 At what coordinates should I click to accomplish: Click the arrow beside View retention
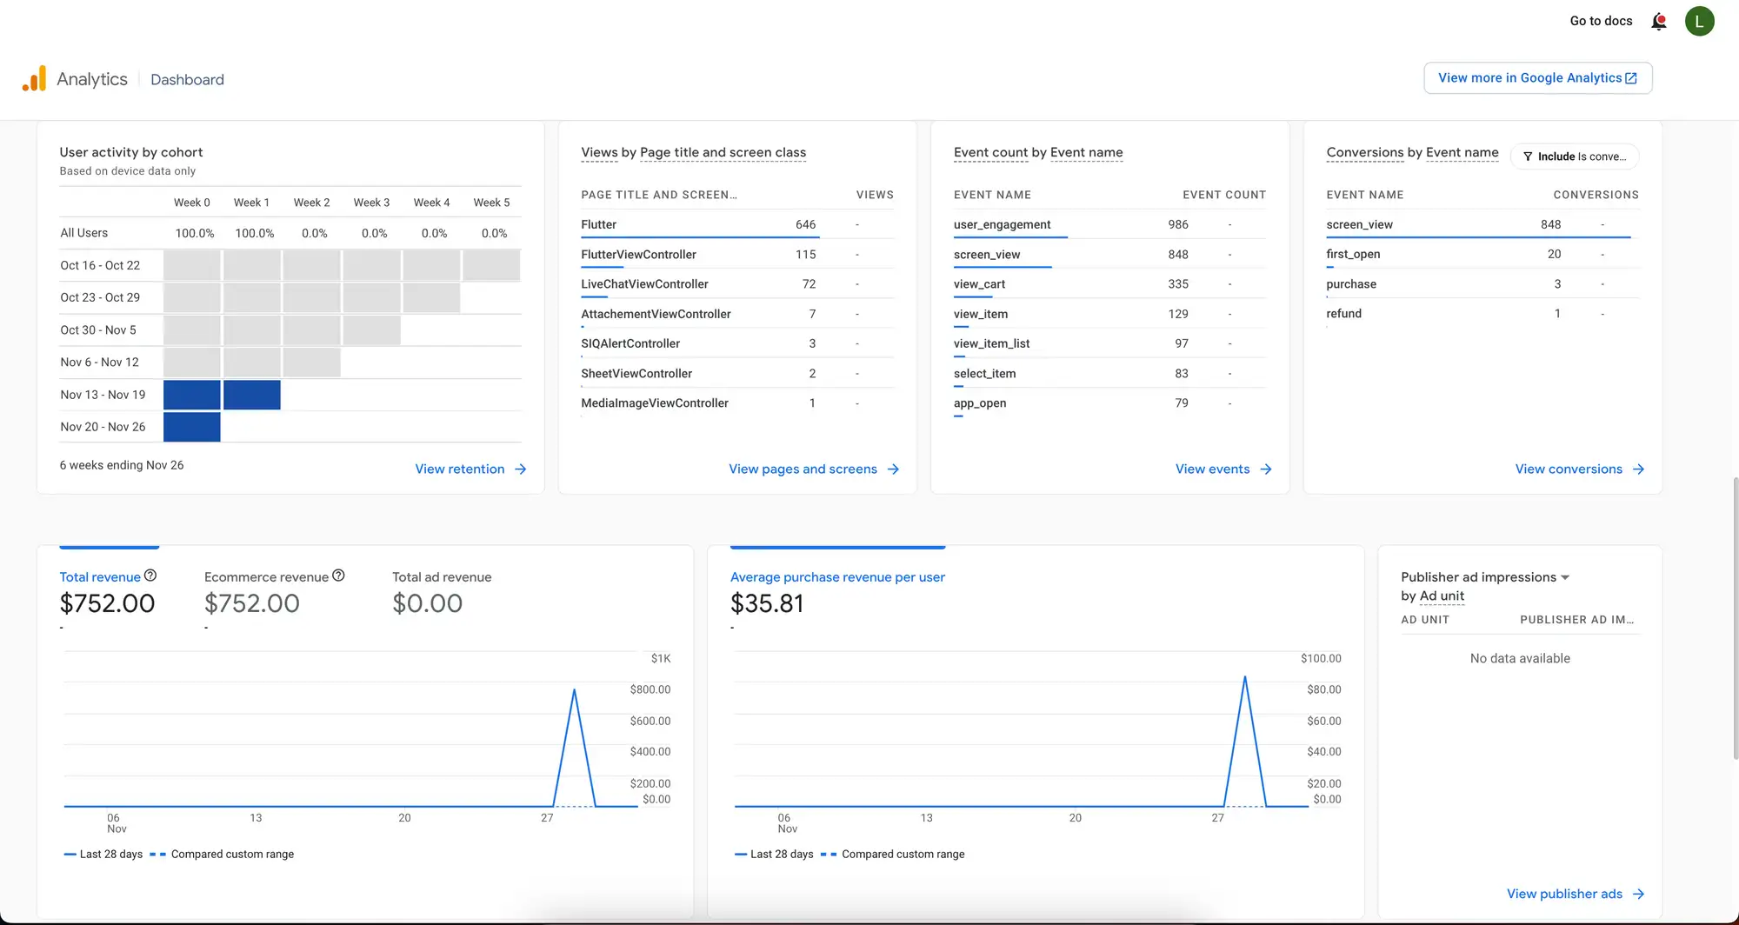(521, 469)
